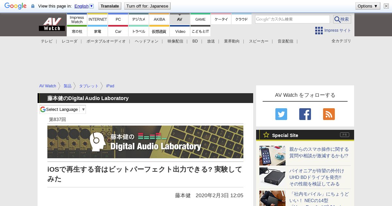Open the レコーダ category
Viewport: 392px width, 206px height.
[70, 41]
